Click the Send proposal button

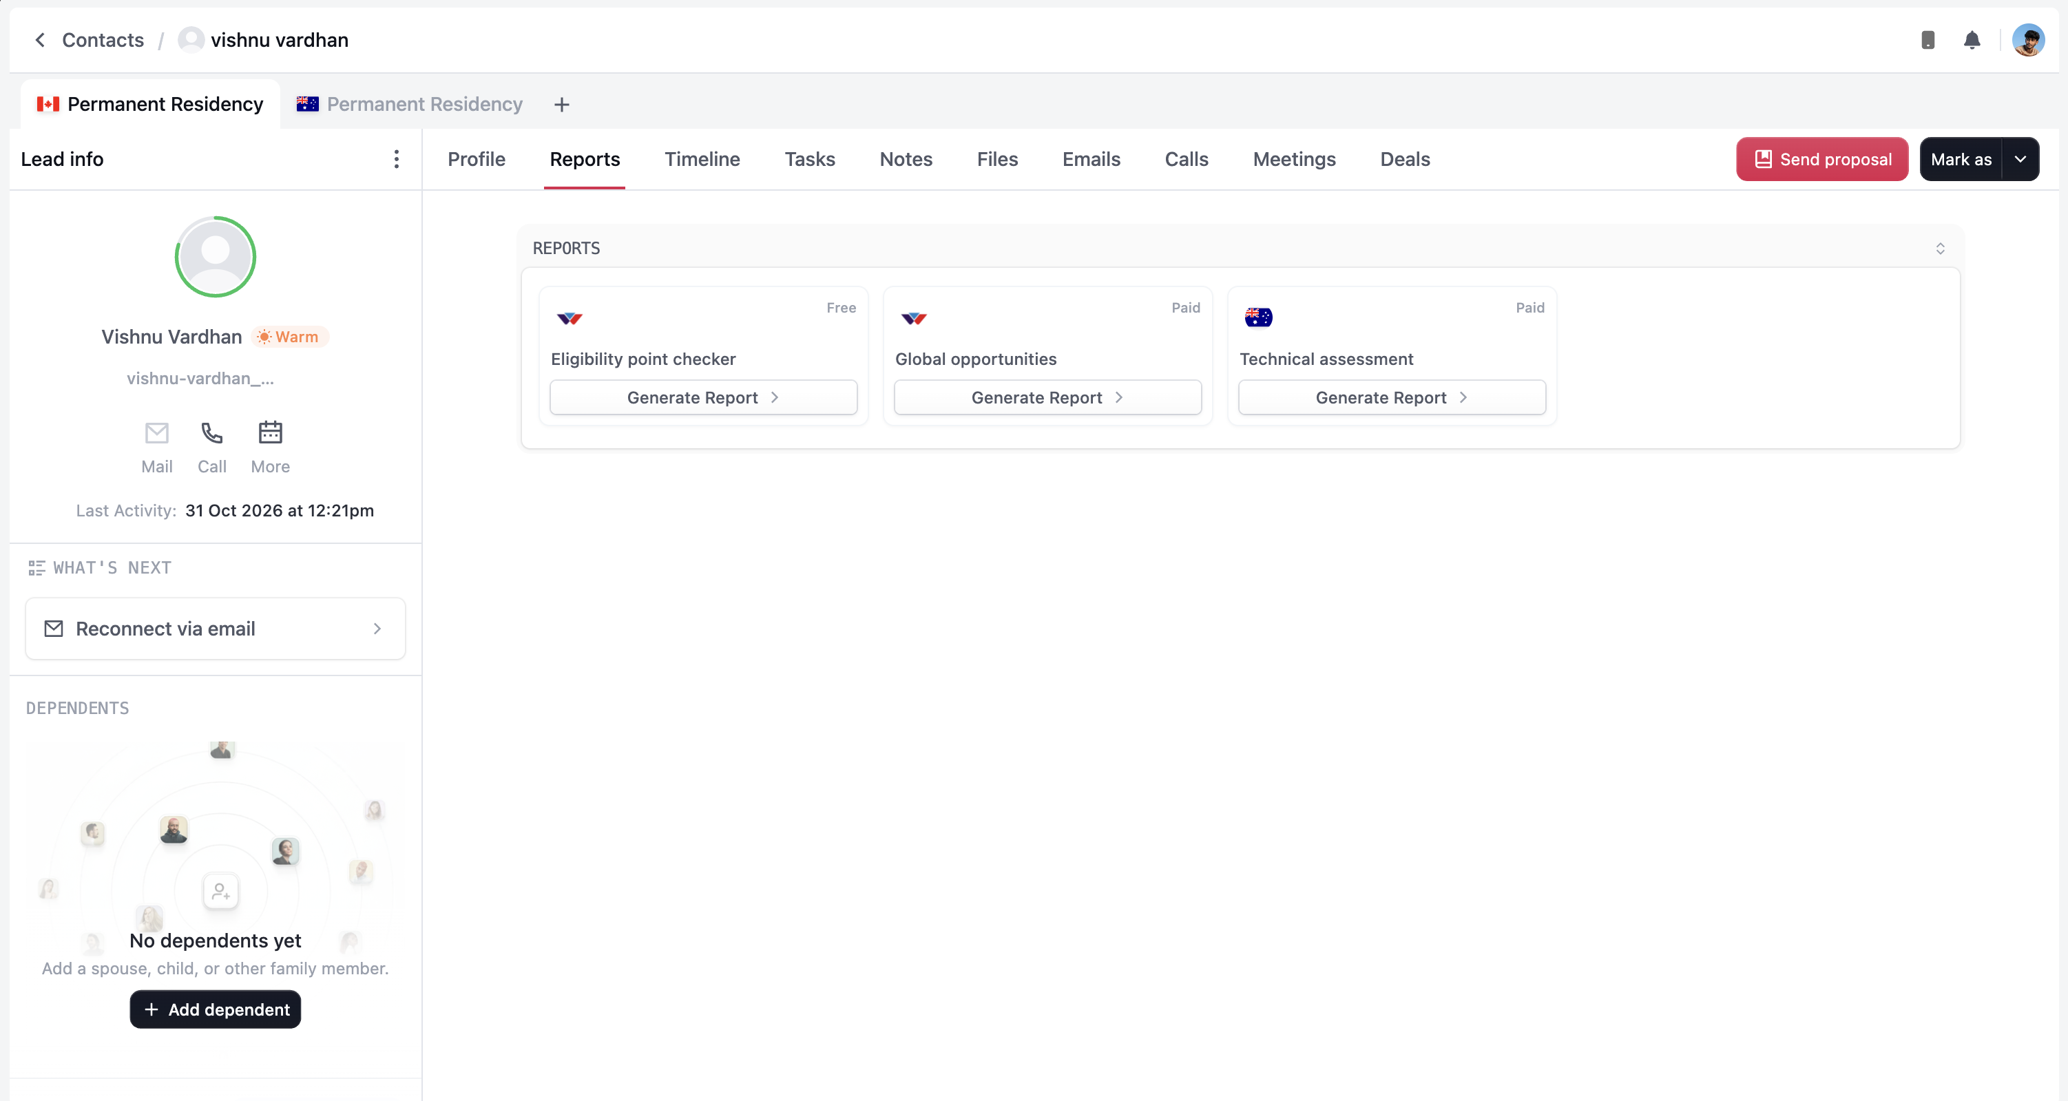coord(1822,159)
